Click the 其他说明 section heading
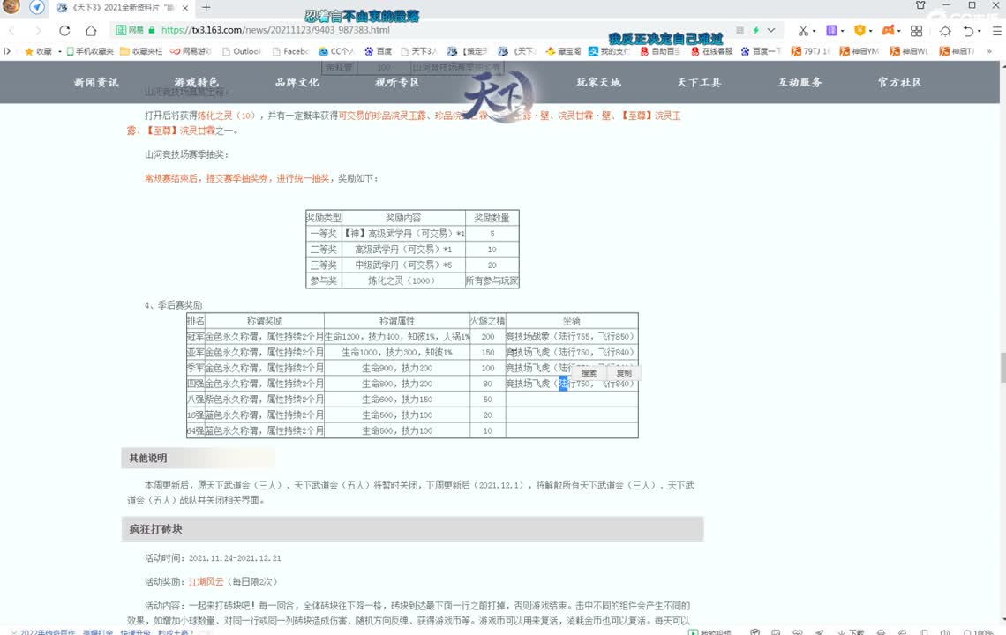This screenshot has height=635, width=1006. point(199,458)
